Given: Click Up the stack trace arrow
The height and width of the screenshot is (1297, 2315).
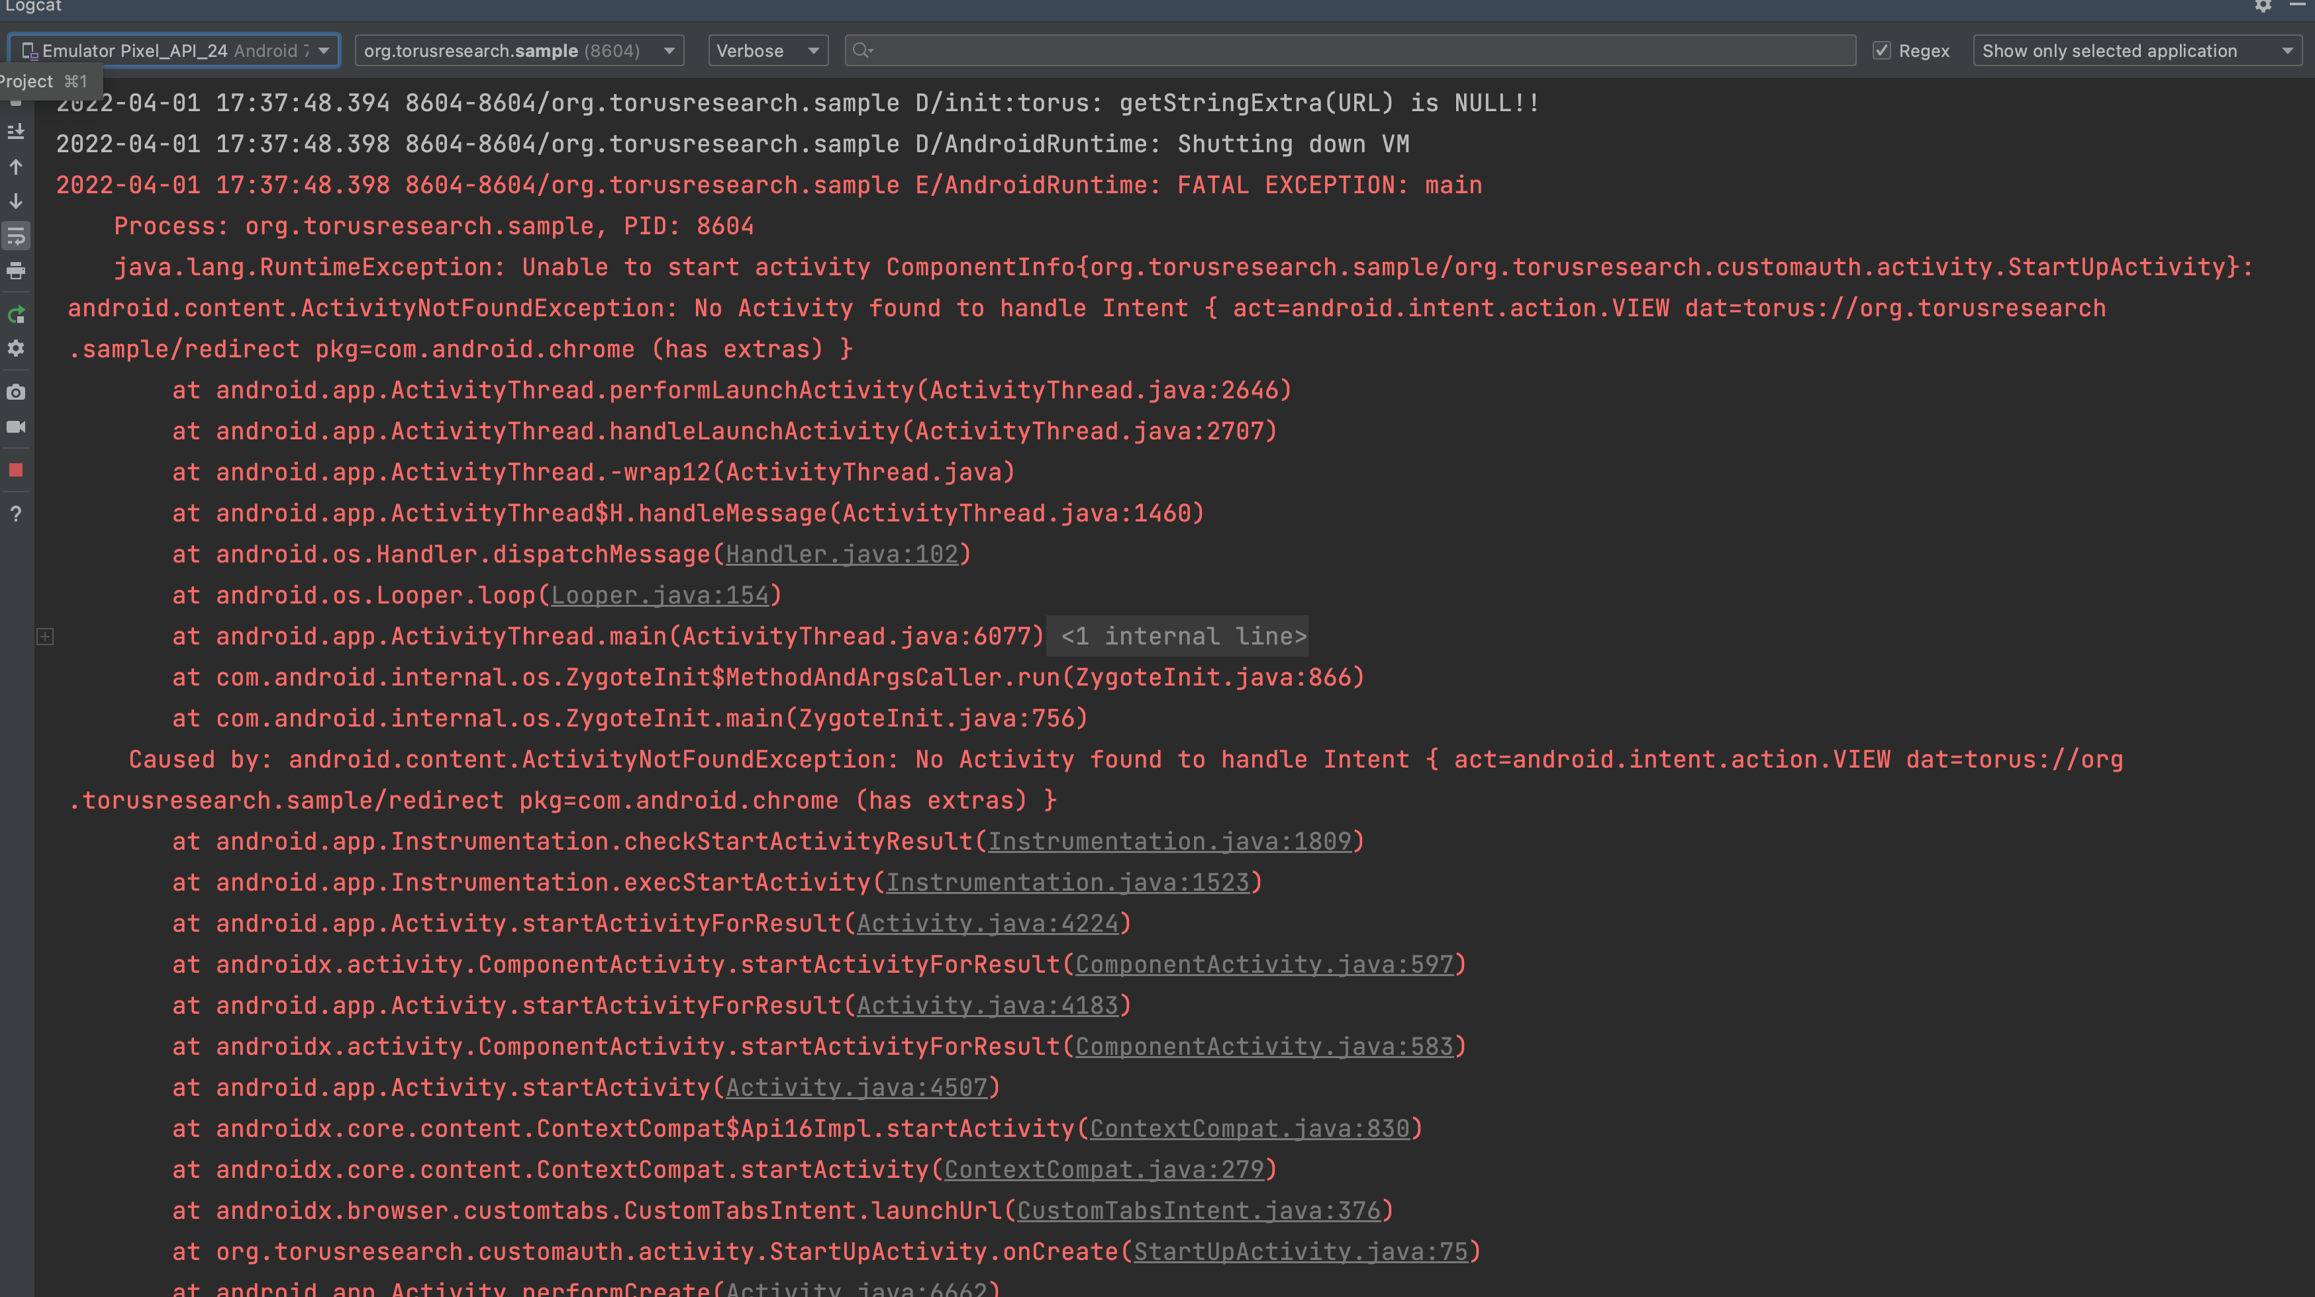Looking at the screenshot, I should pos(16,167).
